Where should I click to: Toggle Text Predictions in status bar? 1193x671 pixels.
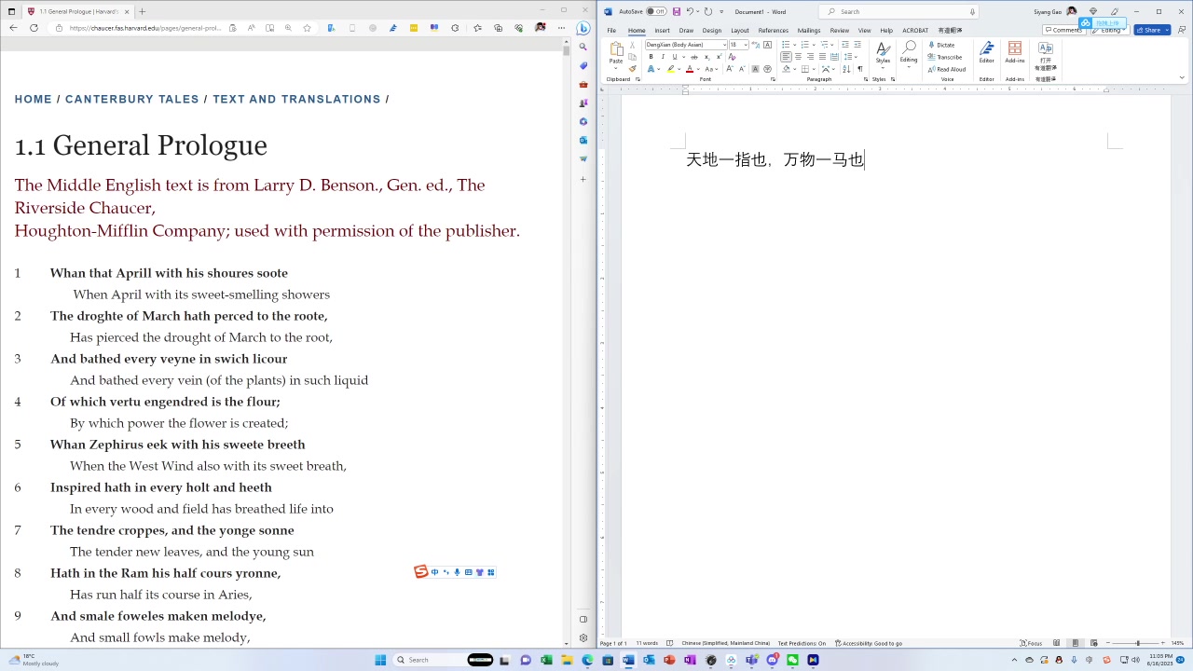(x=802, y=643)
